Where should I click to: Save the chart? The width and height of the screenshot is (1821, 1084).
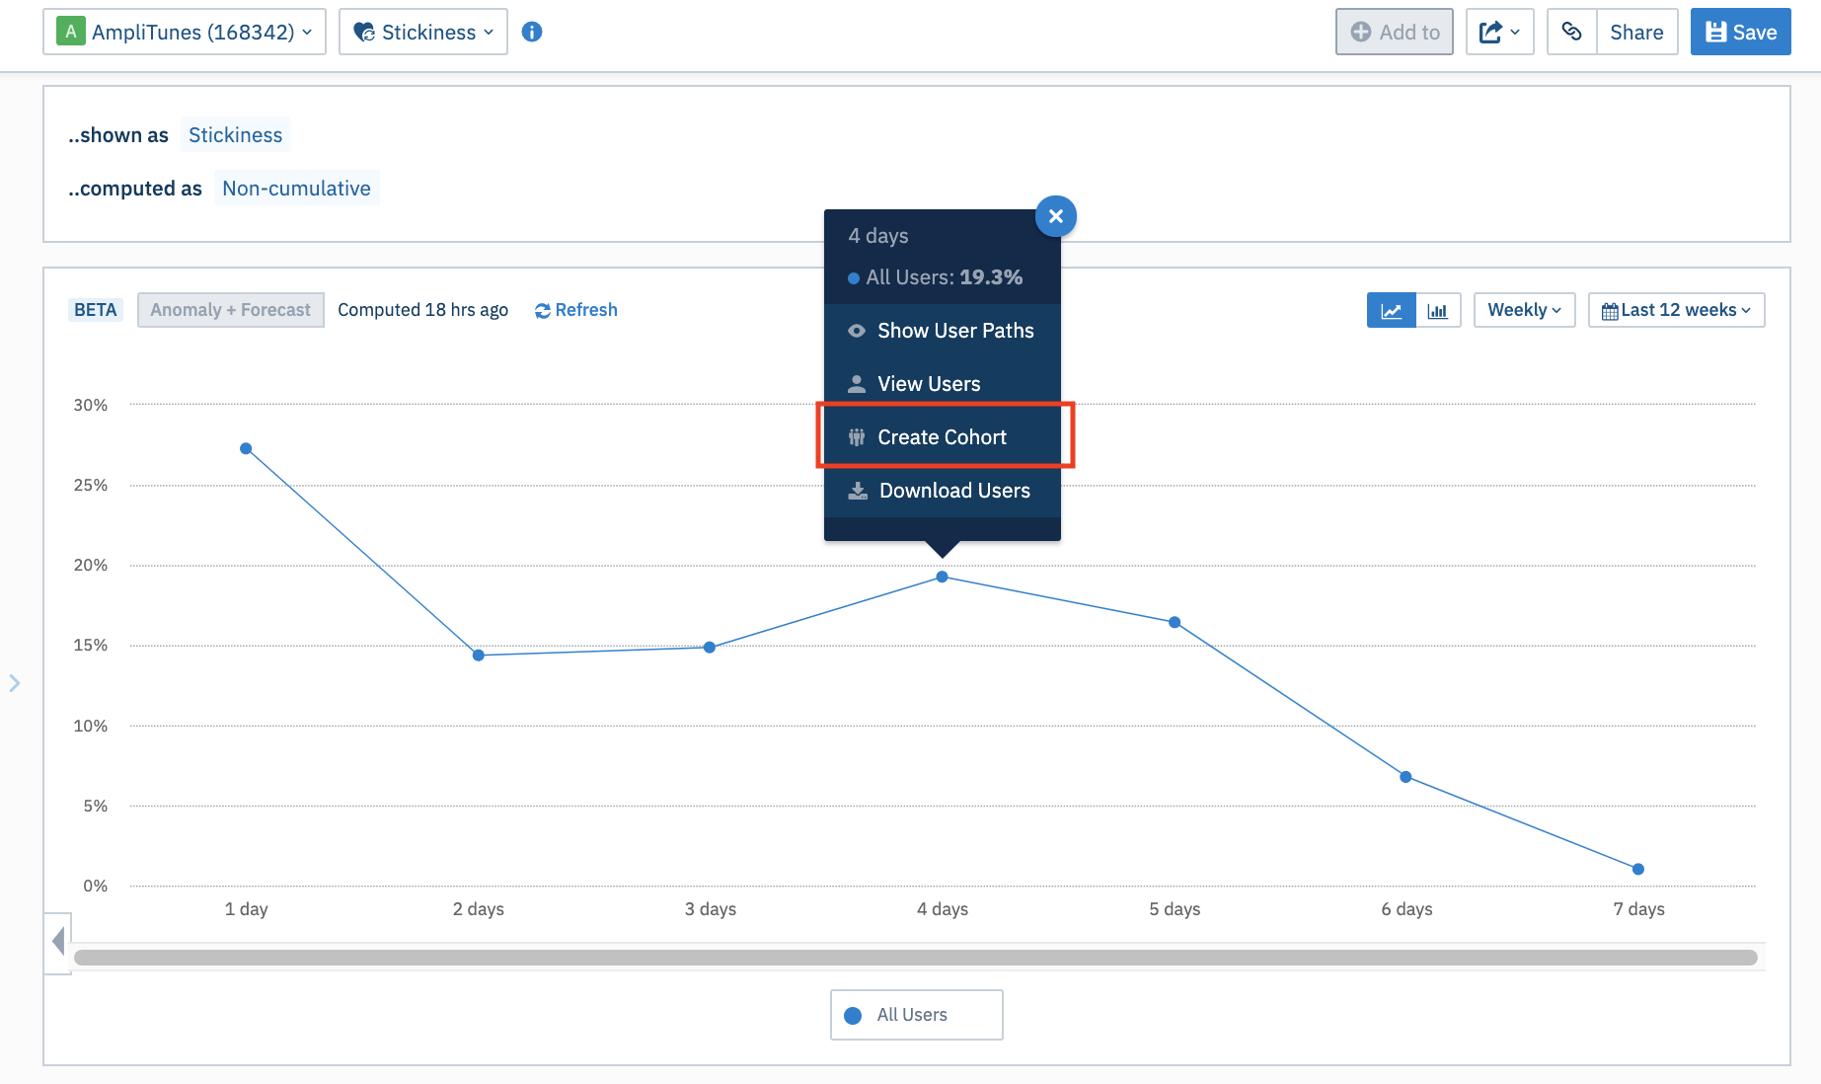[x=1740, y=32]
